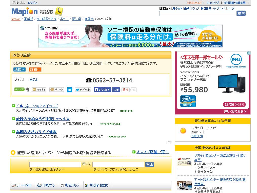The height and width of the screenshot is (193, 257).
Task: Click 詳しくはこちら on the Dell ad
Action: pos(235,111)
